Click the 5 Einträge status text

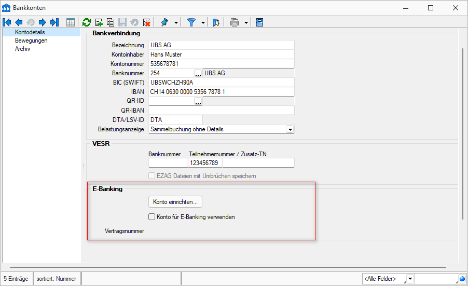pyautogui.click(x=16, y=279)
